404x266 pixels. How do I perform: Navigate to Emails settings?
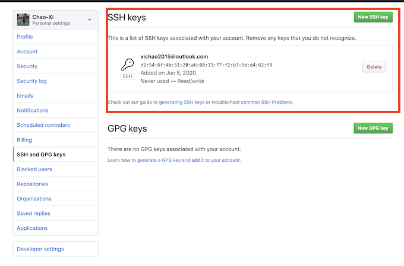coord(25,95)
